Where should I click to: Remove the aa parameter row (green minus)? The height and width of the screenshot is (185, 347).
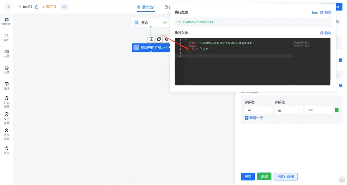[x=337, y=110]
